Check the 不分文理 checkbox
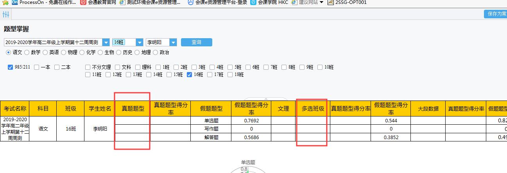This screenshot has height=173, width=507. pos(88,67)
